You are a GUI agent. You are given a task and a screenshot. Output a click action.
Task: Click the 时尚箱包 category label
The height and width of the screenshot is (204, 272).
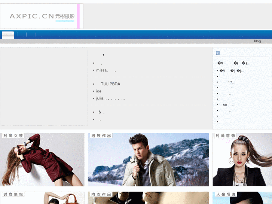pyautogui.click(x=13, y=194)
